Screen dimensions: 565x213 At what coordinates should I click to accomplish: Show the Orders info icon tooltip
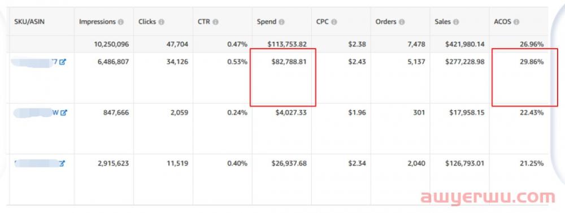click(x=402, y=22)
